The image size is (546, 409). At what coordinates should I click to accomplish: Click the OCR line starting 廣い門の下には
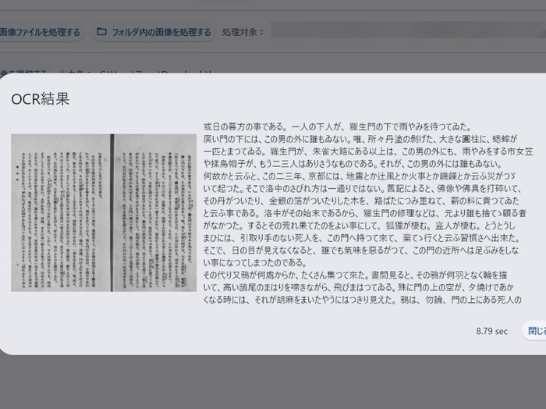(360, 139)
